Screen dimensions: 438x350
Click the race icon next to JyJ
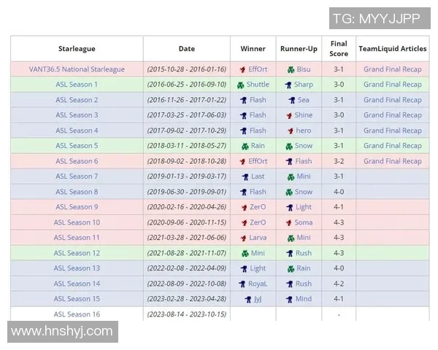(247, 299)
